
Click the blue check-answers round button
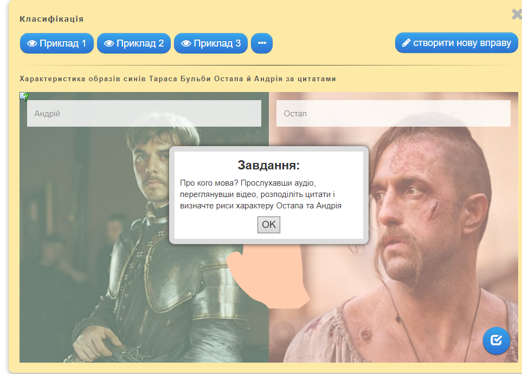coord(496,340)
